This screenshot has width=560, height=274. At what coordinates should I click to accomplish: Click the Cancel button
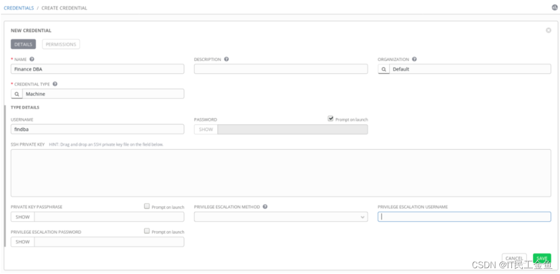point(514,258)
